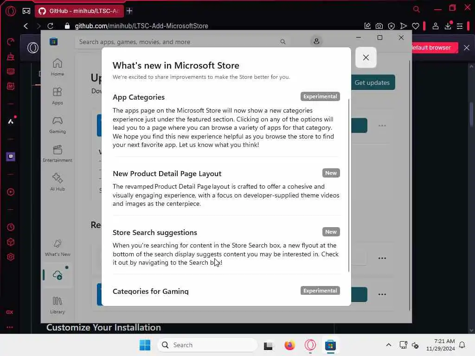Open Downloads cloud icon in Store sidebar
Viewport: 475px width, 356px height.
[57, 275]
